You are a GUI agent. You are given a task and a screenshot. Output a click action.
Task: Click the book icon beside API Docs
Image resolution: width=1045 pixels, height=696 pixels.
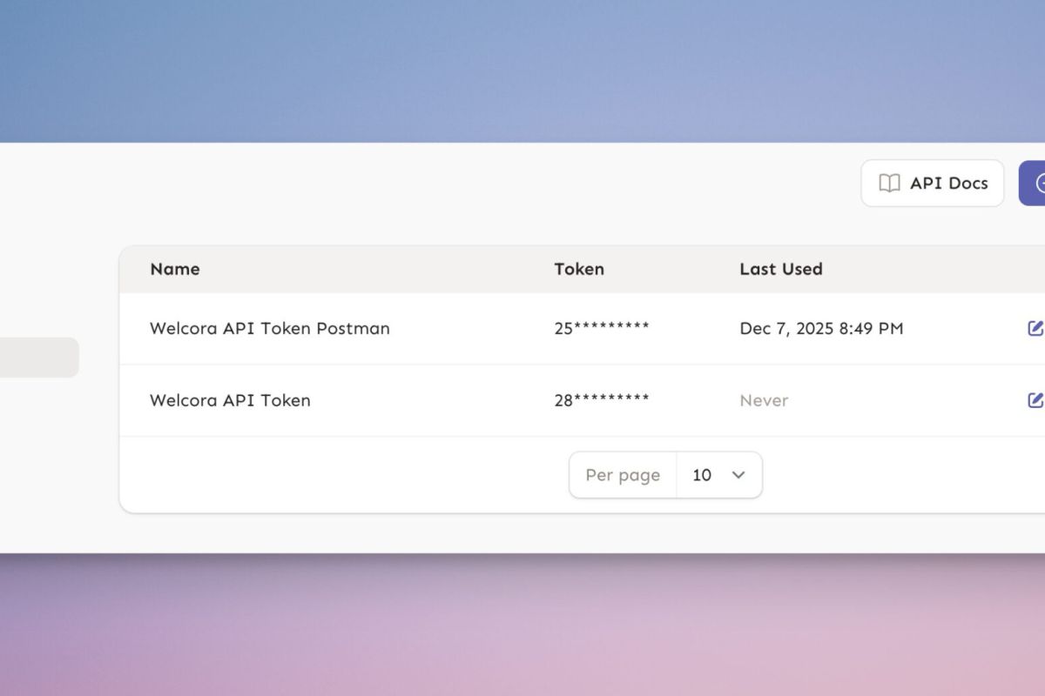(889, 183)
